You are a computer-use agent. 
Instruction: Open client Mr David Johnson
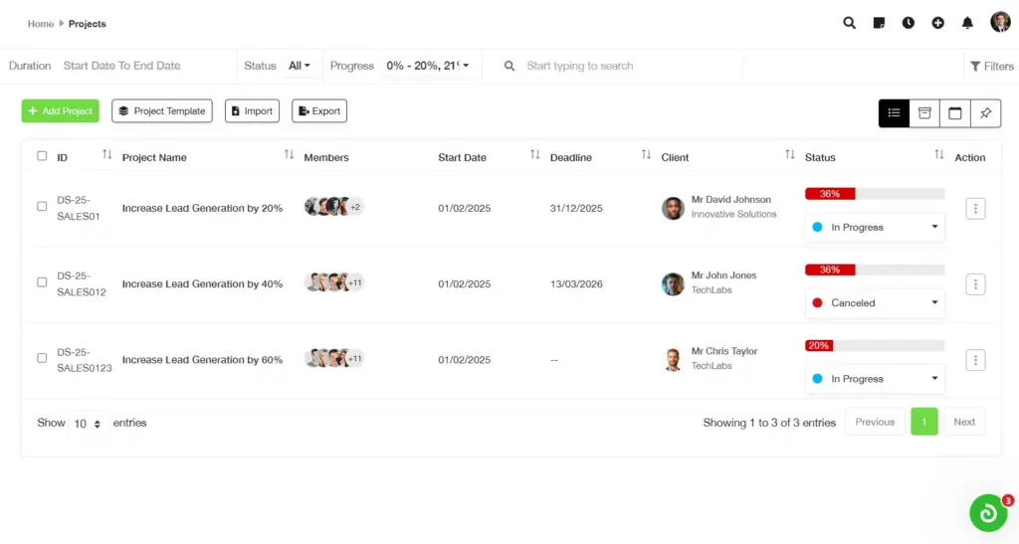[731, 199]
